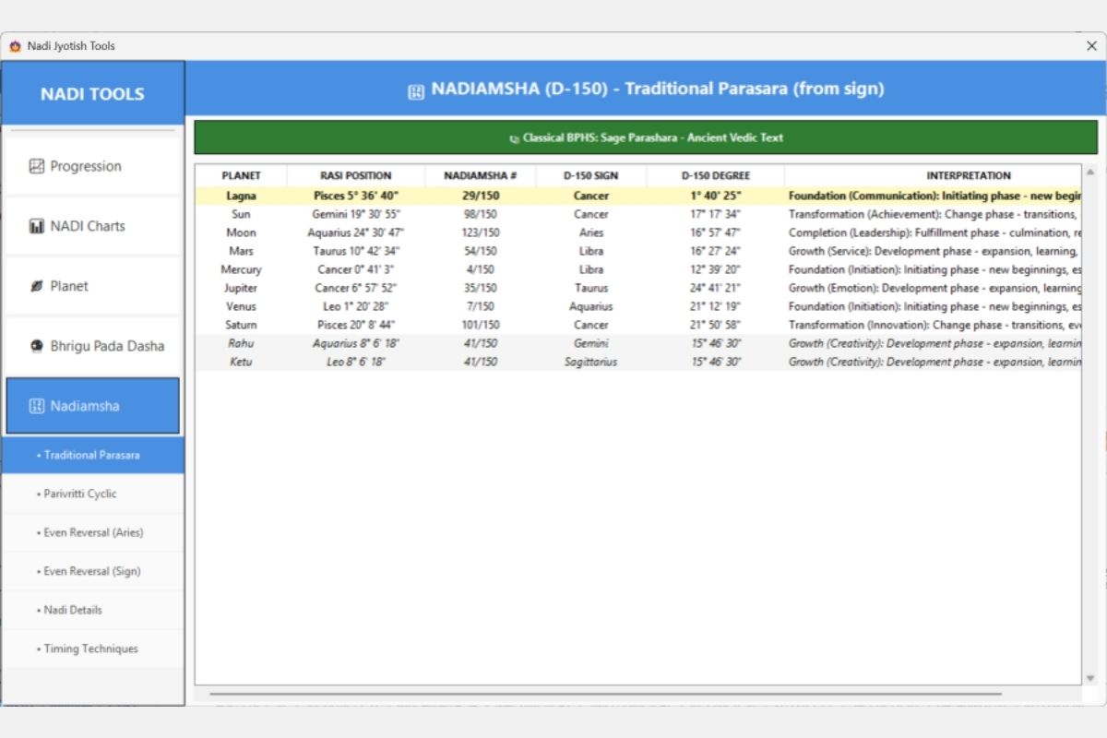Click Nadiamsha number 54/150
This screenshot has height=738, width=1107.
[481, 251]
